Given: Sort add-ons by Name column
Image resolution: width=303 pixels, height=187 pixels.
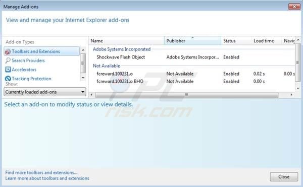Looking at the screenshot, I should [126, 41].
